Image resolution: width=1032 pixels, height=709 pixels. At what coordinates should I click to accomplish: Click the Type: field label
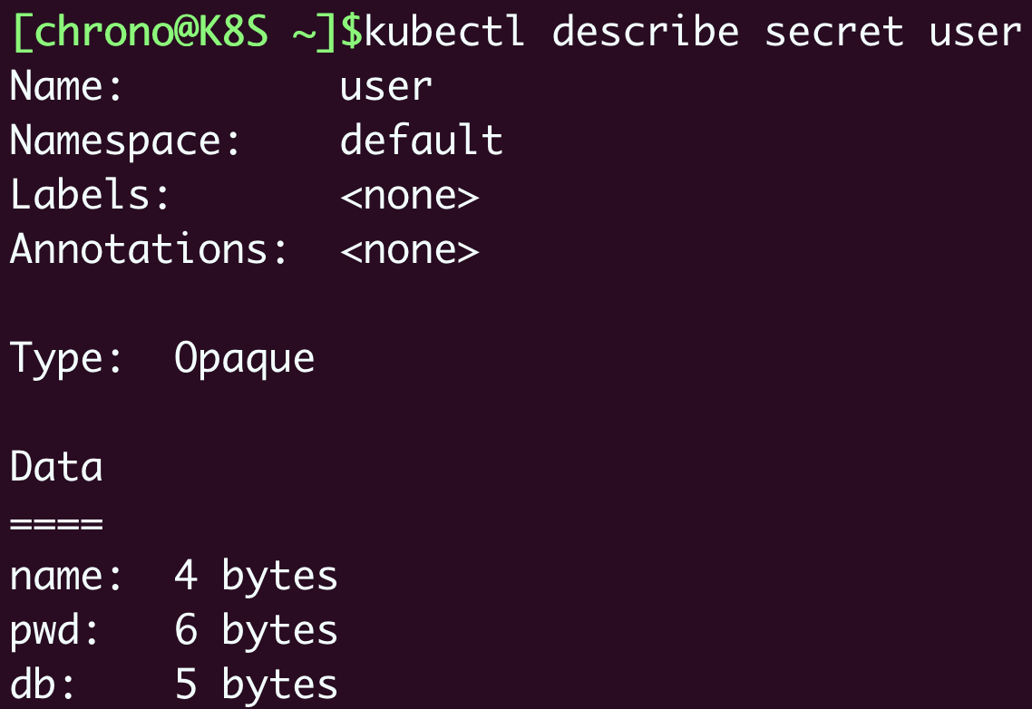pyautogui.click(x=66, y=359)
